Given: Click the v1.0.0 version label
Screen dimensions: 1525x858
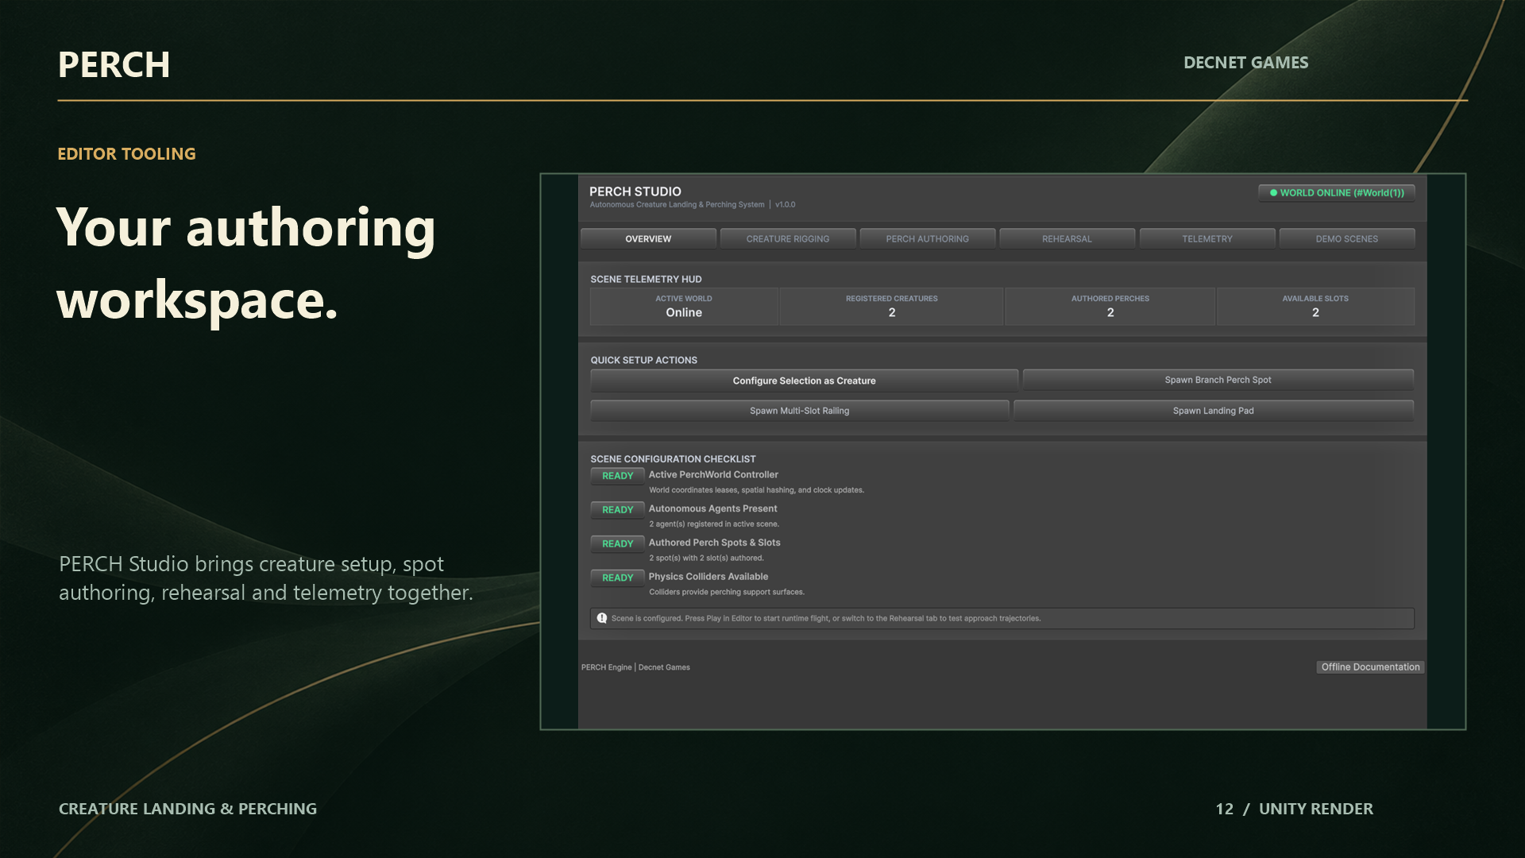Looking at the screenshot, I should pyautogui.click(x=785, y=205).
